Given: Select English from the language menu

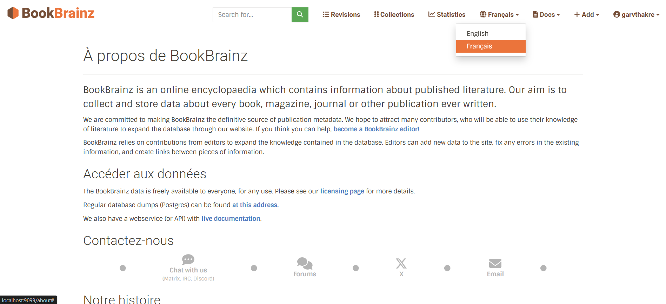Looking at the screenshot, I should (x=478, y=33).
